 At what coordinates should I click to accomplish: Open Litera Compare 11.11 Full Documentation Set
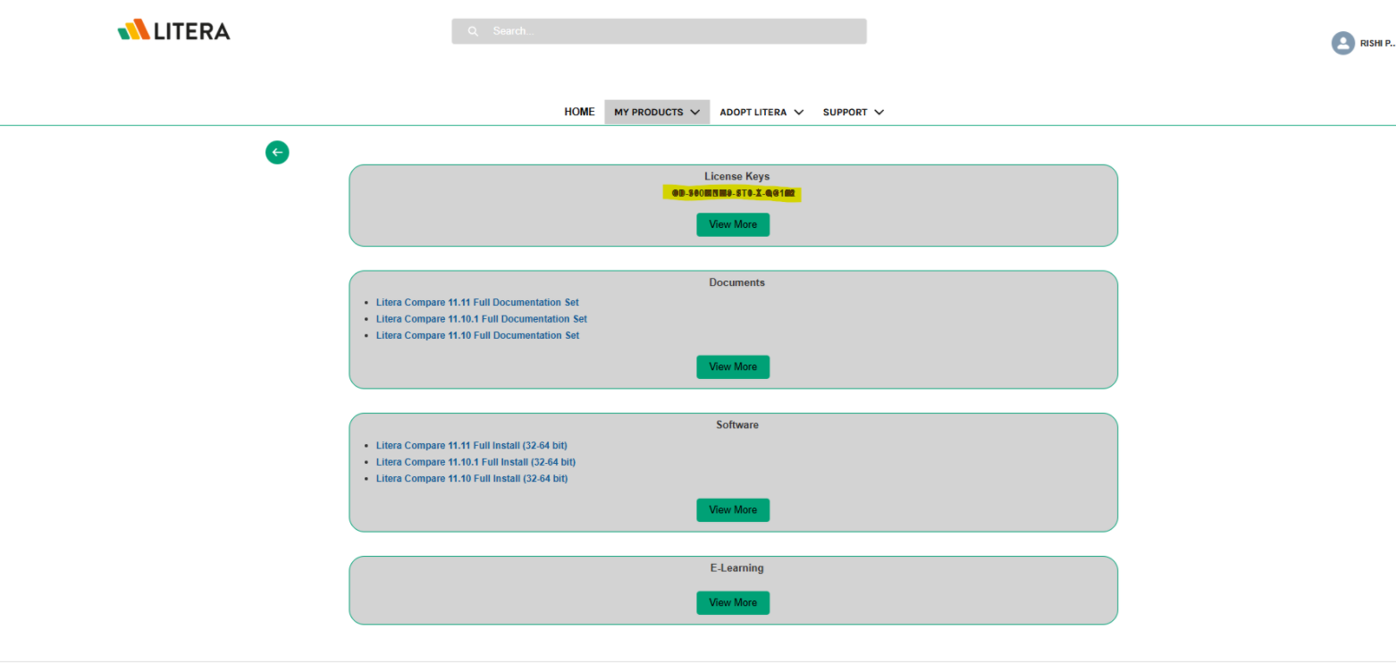[476, 302]
